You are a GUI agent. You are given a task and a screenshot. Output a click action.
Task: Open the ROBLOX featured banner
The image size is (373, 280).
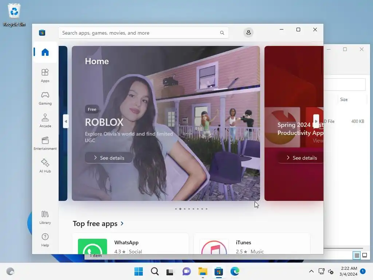click(166, 123)
